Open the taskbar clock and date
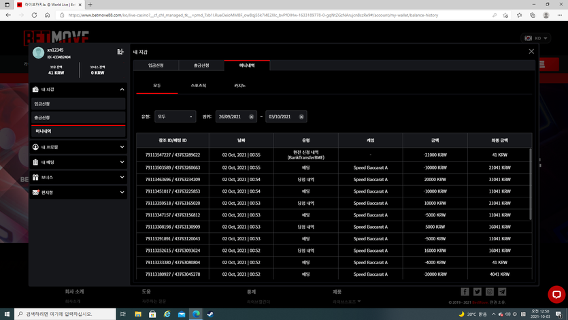 (x=539, y=314)
